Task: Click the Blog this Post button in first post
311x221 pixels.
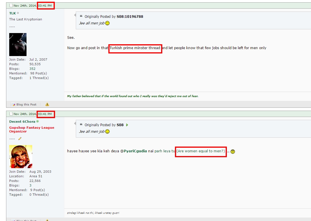Action: 24,104
